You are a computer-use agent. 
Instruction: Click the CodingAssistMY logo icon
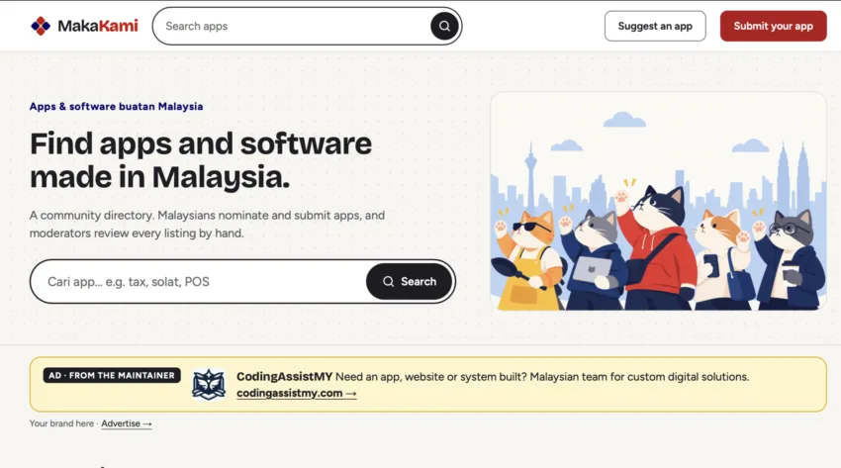[x=209, y=384]
